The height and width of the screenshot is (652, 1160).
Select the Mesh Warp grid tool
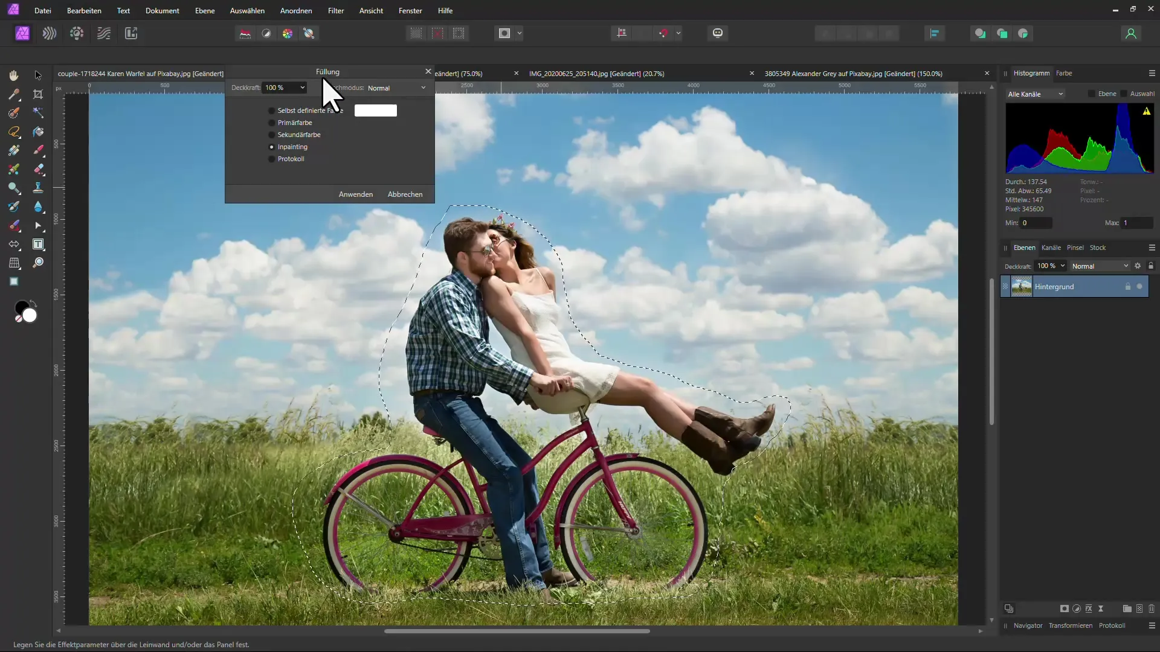click(x=14, y=263)
